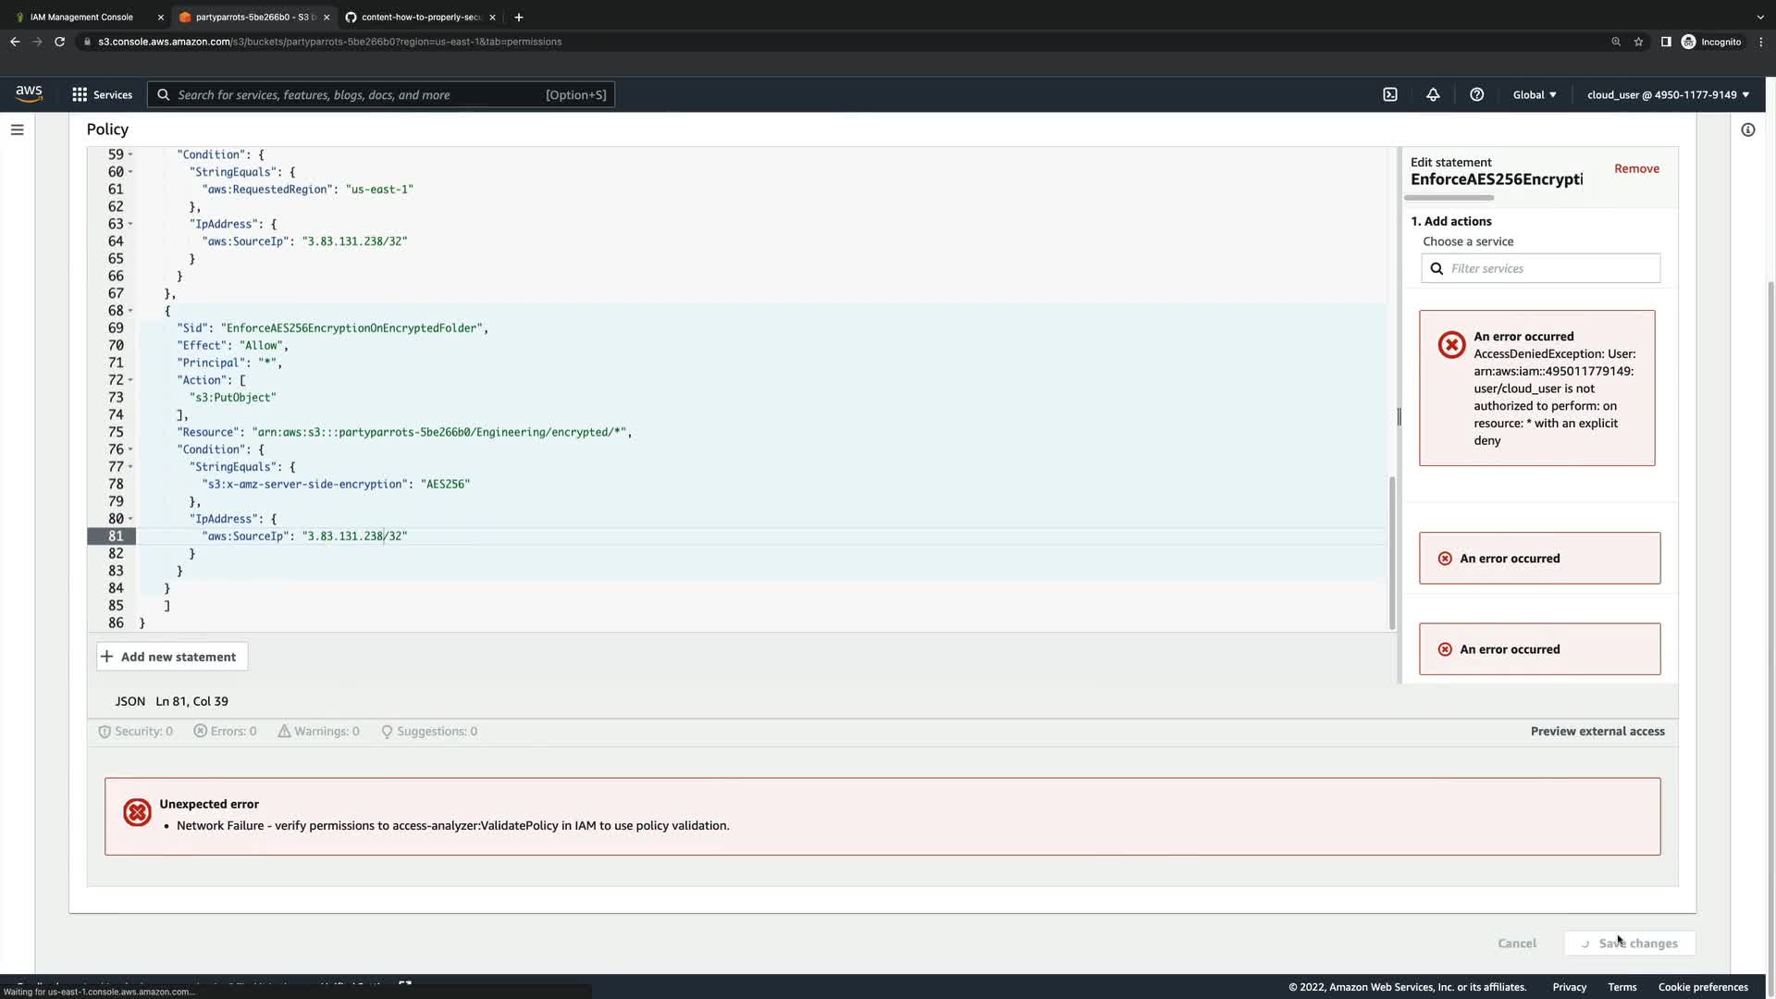Open the Services grid menu
The height and width of the screenshot is (999, 1776).
point(102,94)
